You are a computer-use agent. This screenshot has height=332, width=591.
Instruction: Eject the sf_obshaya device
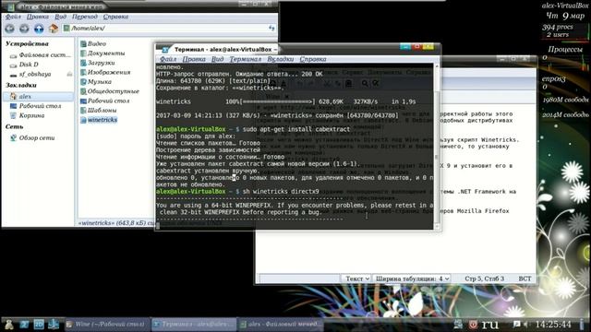tap(69, 74)
